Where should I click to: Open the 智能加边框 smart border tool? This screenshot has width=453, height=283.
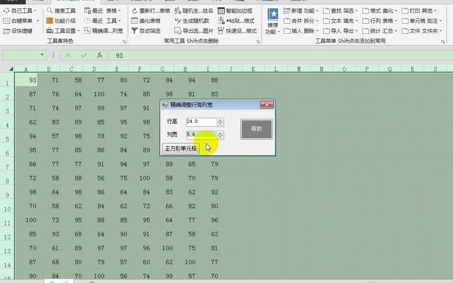click(x=236, y=10)
